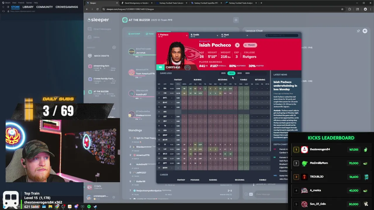
Task: Open Isiah Pacheco underwhelming news headline
Action: pos(285,86)
